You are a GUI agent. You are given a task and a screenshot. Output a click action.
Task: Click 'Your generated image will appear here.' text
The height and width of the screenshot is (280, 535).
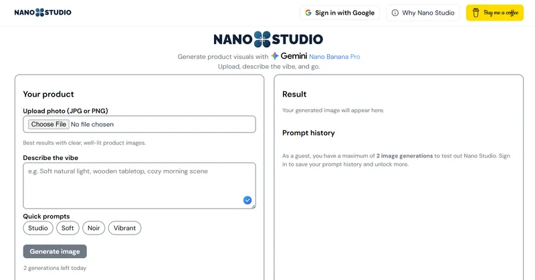click(333, 110)
